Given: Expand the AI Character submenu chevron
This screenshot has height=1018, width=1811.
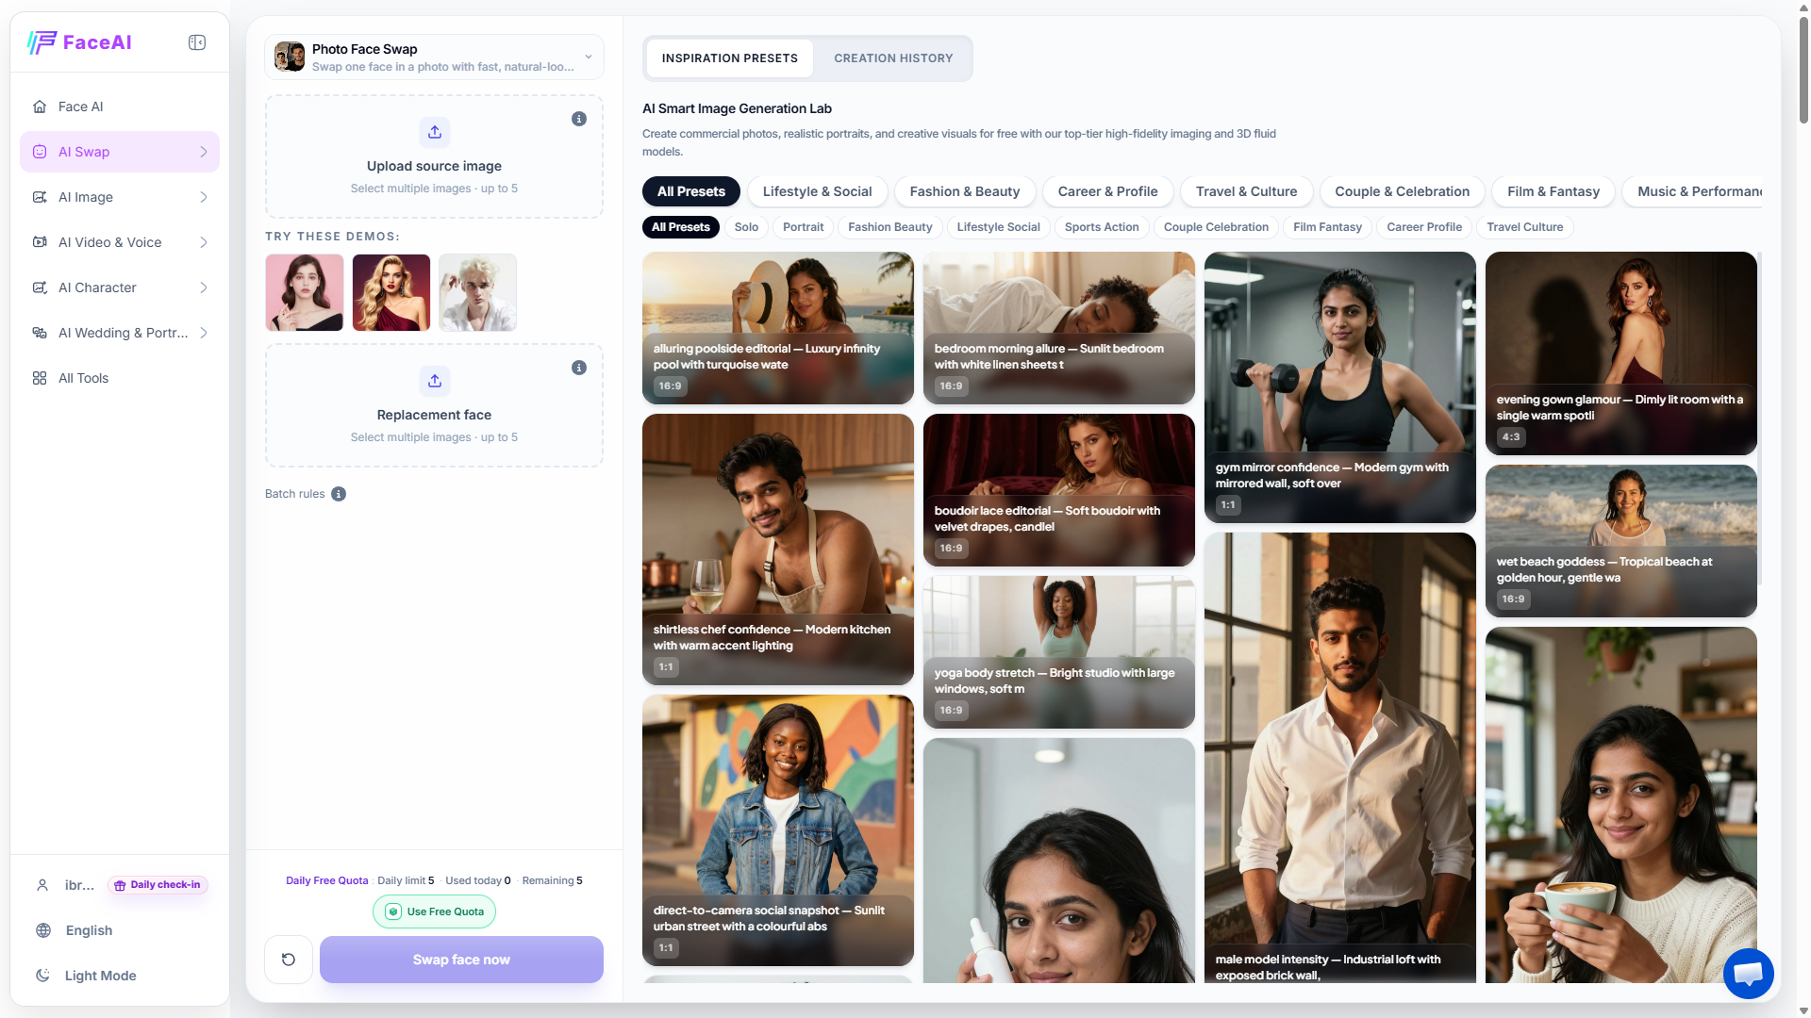Looking at the screenshot, I should pyautogui.click(x=204, y=287).
